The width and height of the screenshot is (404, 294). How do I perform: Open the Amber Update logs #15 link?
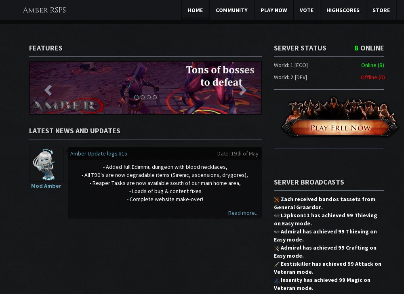[99, 153]
